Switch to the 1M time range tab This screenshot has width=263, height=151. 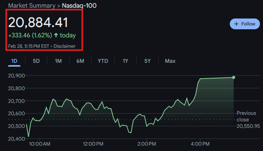(x=58, y=61)
